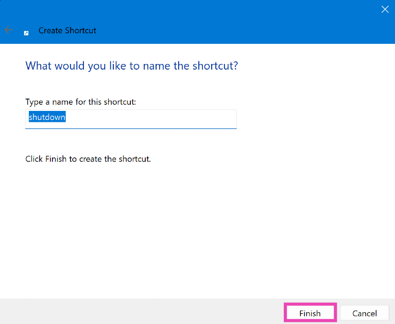395x324 pixels.
Task: Click the Click Finish to create instruction text
Action: click(x=88, y=159)
